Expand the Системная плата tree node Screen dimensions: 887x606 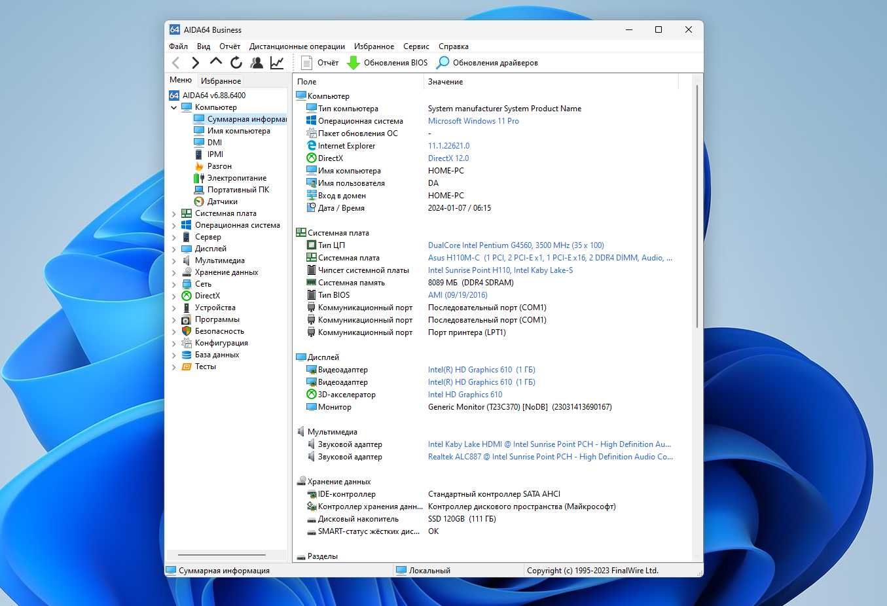click(x=174, y=213)
